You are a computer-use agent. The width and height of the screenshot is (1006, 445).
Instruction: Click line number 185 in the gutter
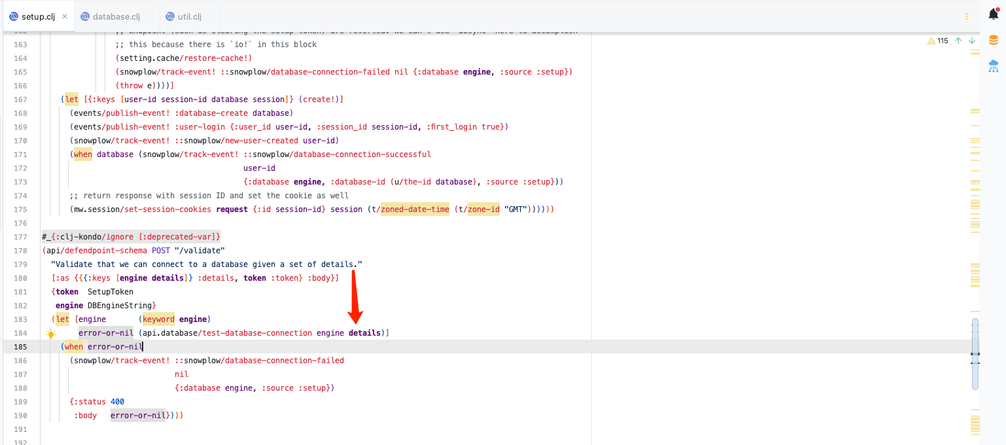click(20, 346)
